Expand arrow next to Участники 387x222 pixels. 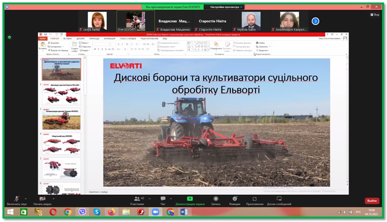(150, 199)
